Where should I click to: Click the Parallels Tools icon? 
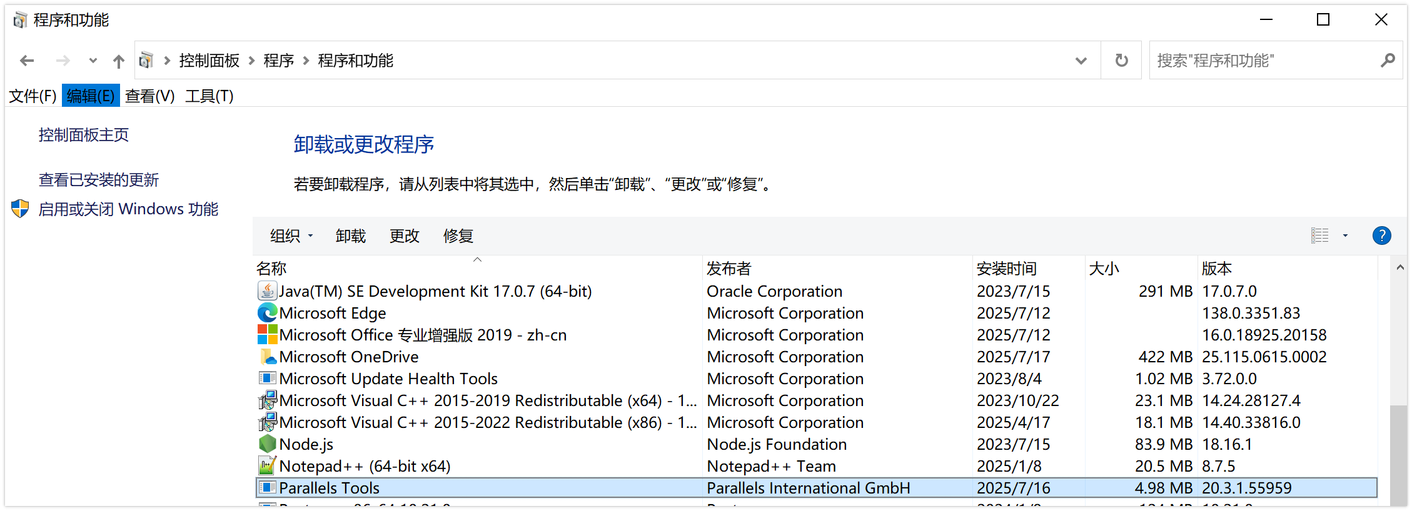point(267,487)
